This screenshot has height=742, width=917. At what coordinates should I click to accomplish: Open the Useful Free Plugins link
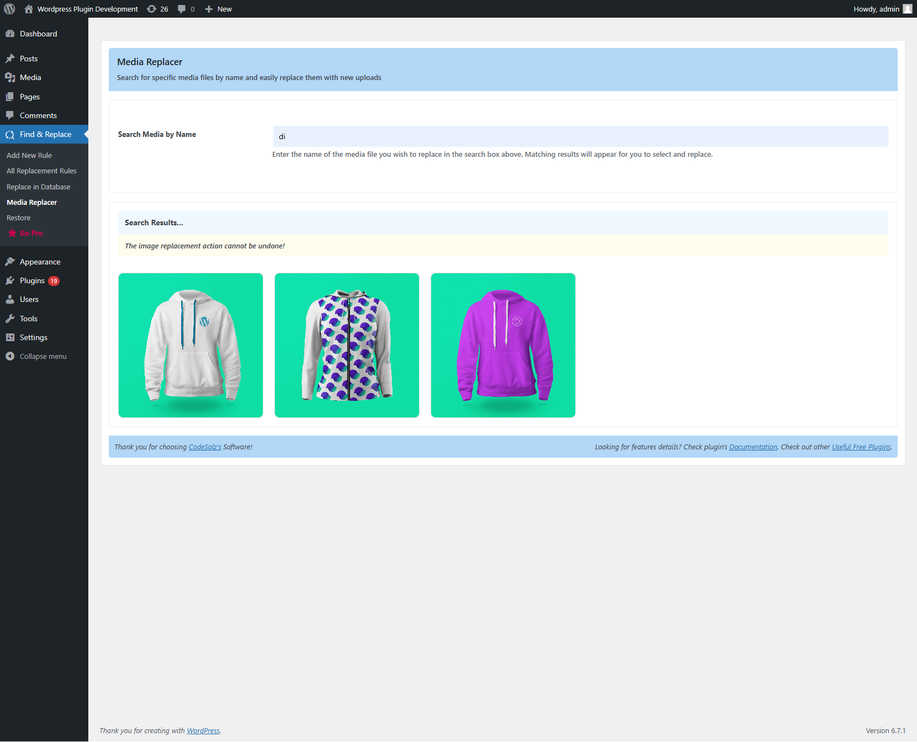click(861, 447)
